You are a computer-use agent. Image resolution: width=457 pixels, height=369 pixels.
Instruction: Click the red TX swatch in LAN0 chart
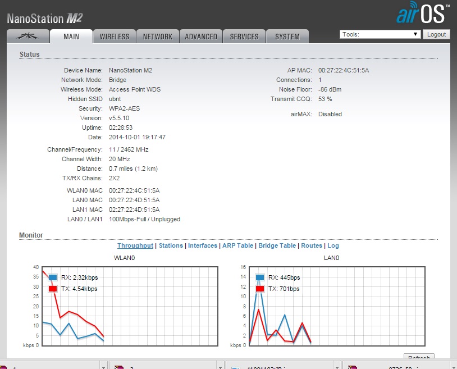coord(260,289)
